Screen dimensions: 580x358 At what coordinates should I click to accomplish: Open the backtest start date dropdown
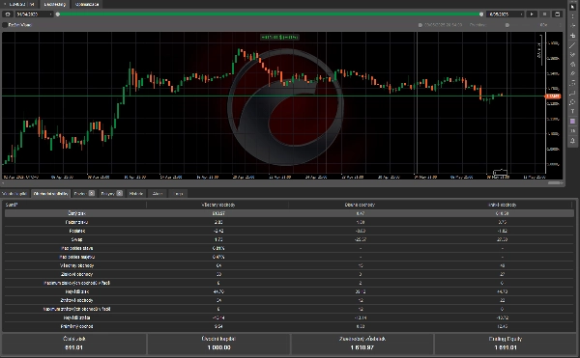point(35,14)
